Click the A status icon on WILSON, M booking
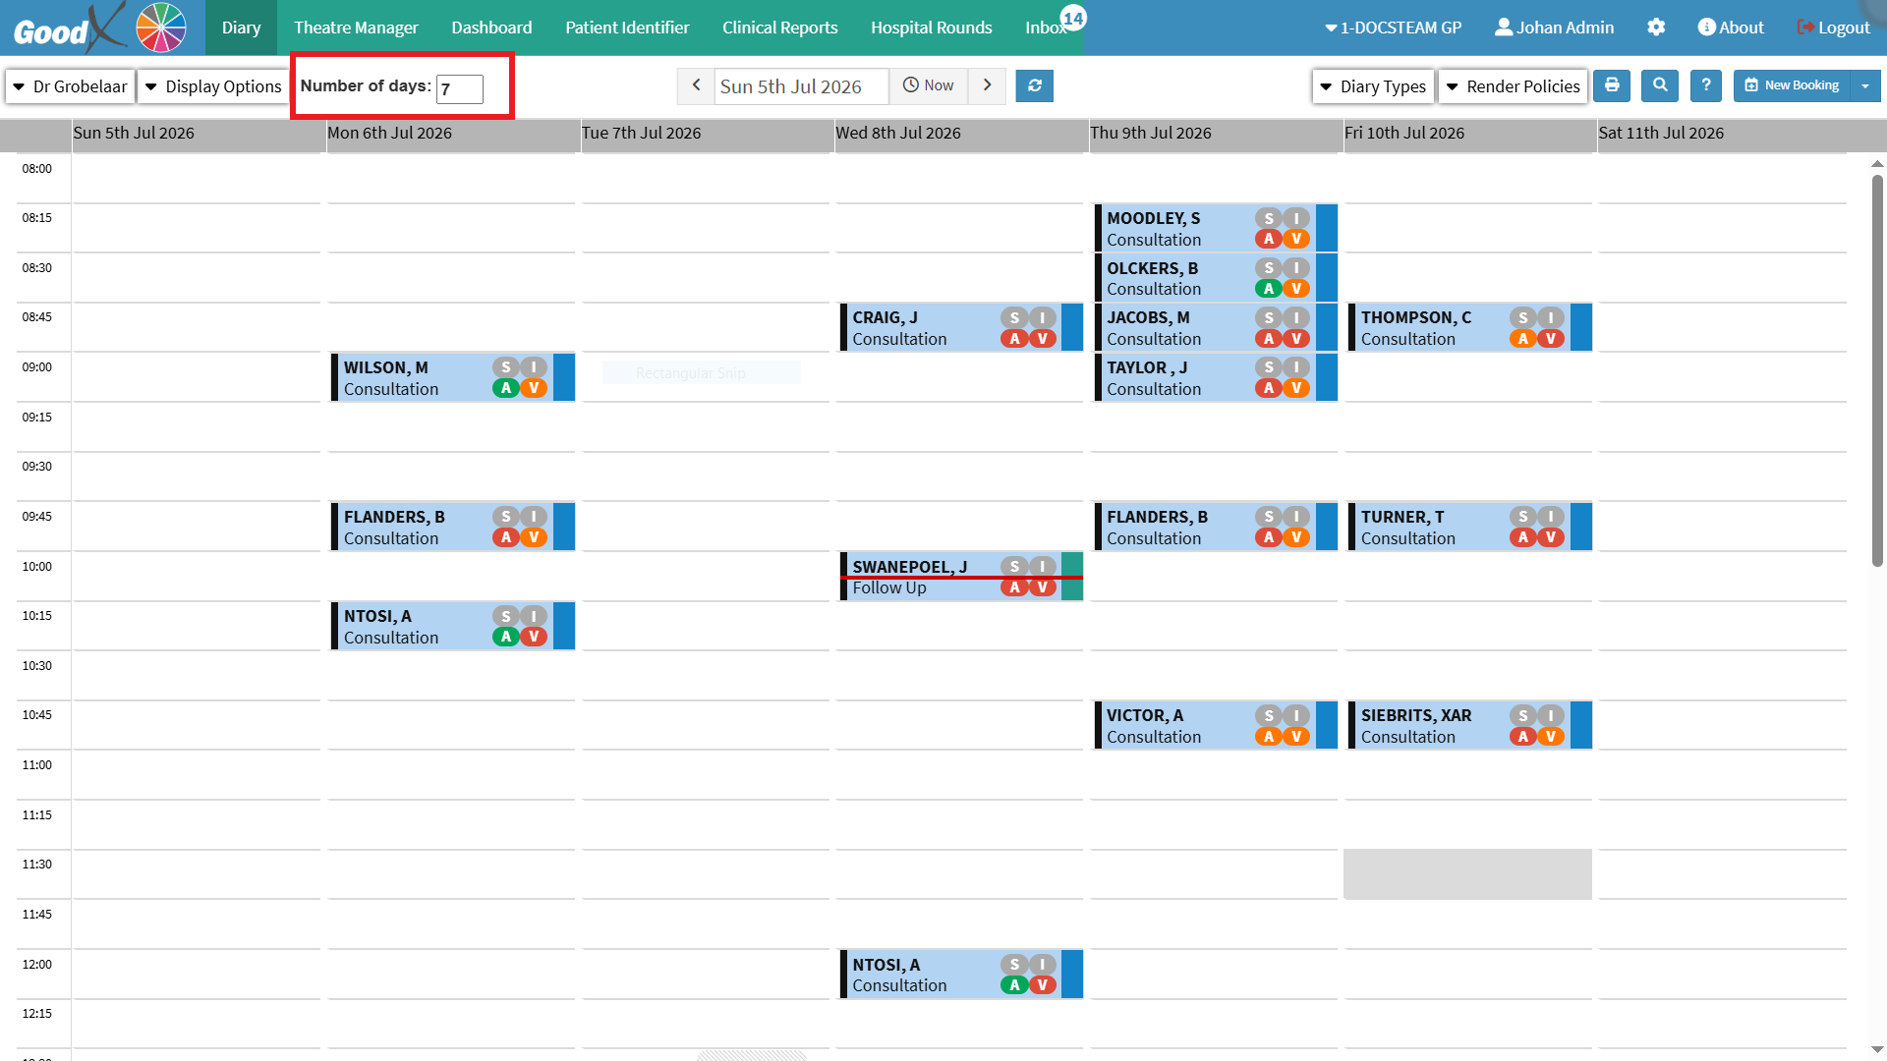Viewport: 1887px width, 1061px height. click(x=506, y=388)
